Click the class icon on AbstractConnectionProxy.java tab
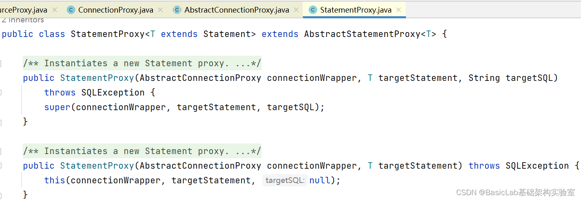This screenshot has width=581, height=200. (x=177, y=10)
